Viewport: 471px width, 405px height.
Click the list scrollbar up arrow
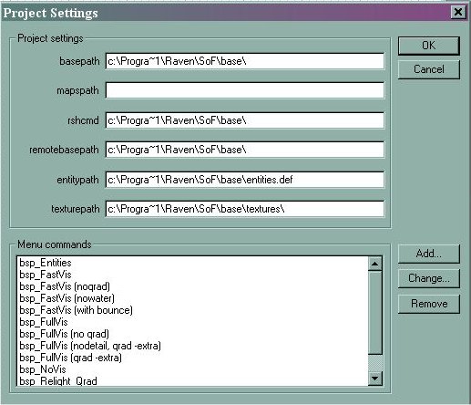pyautogui.click(x=374, y=264)
